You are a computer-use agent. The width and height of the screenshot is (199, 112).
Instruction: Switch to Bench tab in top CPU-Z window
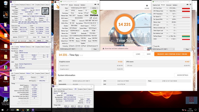pos(43,5)
